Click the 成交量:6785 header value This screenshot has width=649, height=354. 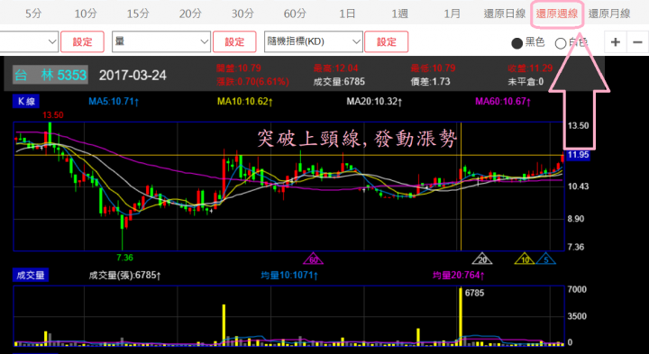click(x=339, y=81)
